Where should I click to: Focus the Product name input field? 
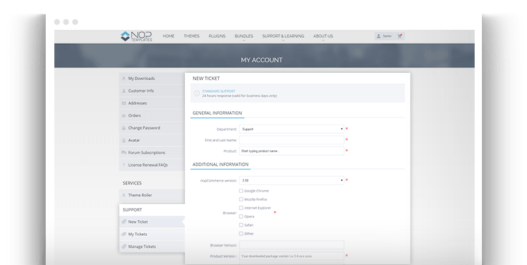[x=292, y=151]
